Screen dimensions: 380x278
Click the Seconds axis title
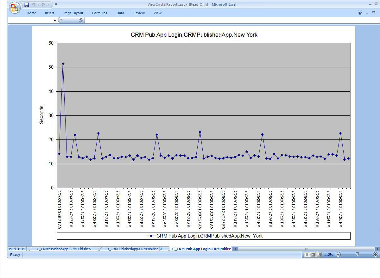click(41, 115)
